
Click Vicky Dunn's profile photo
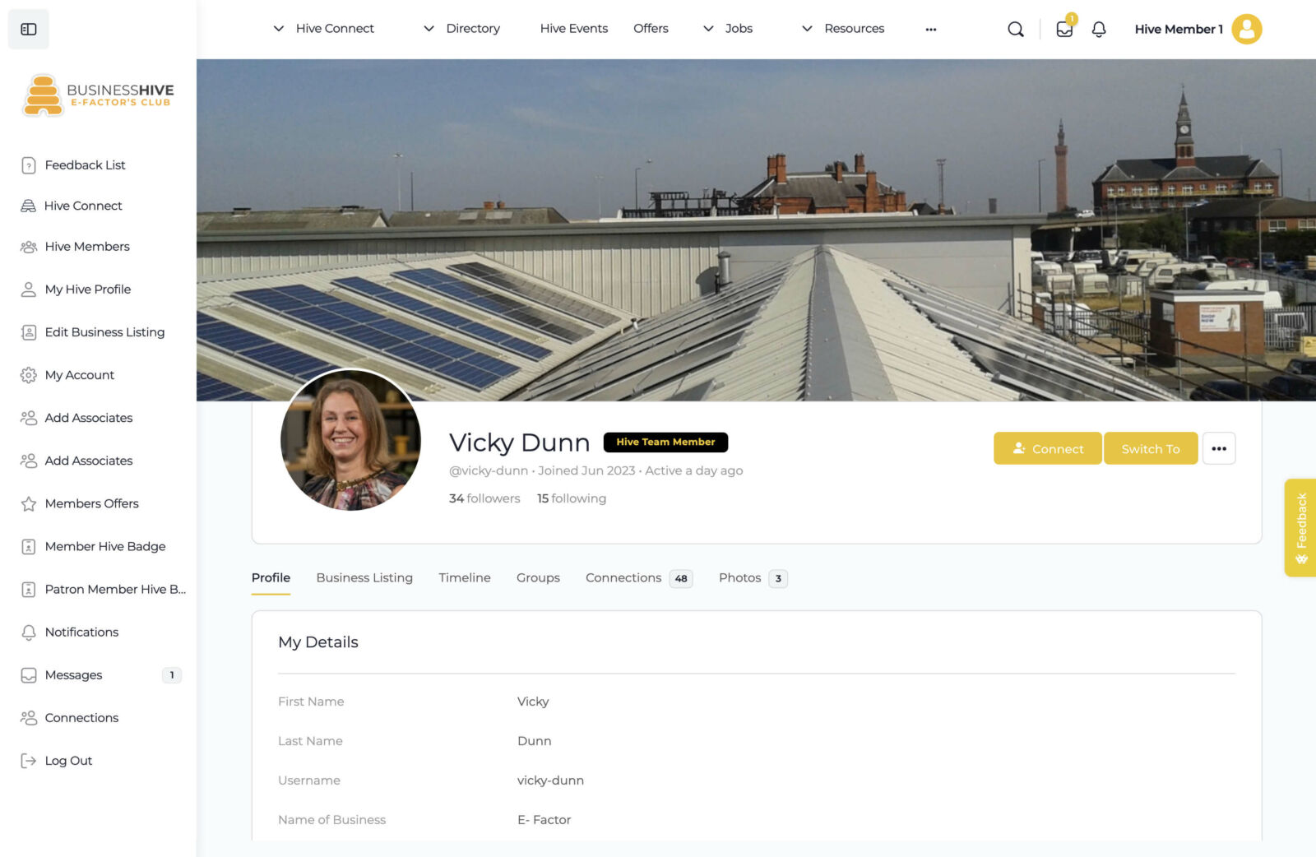[350, 440]
